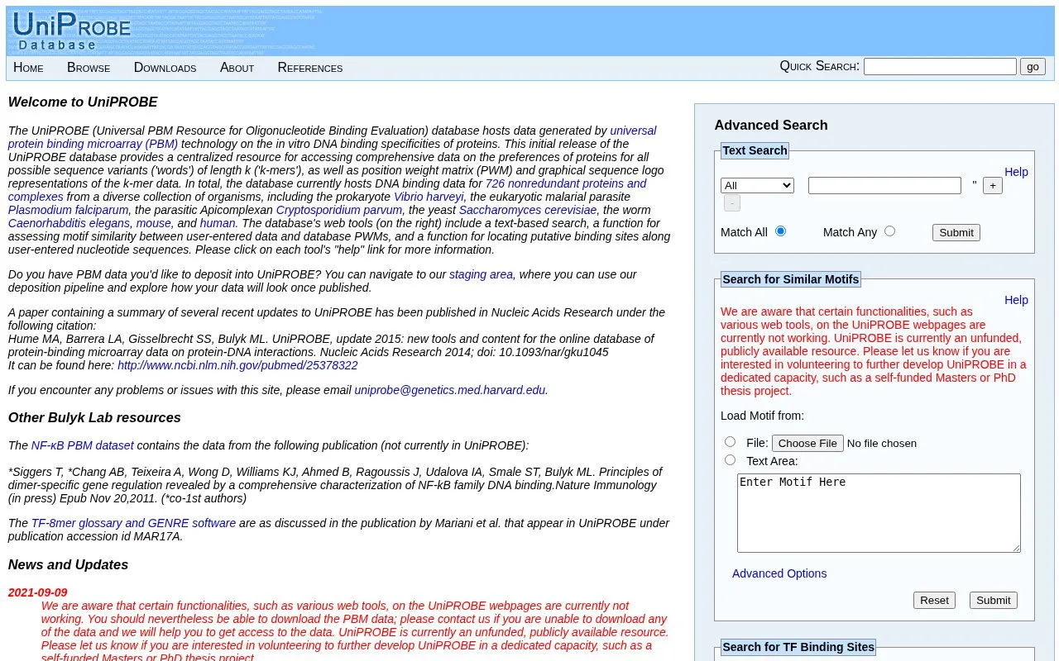Click the minus remove-row button in Text Search
The image size is (1059, 661).
(x=732, y=203)
